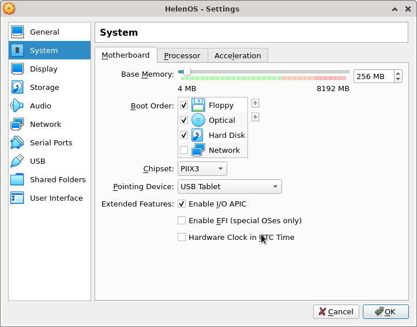Click the Cancel button

pyautogui.click(x=336, y=312)
